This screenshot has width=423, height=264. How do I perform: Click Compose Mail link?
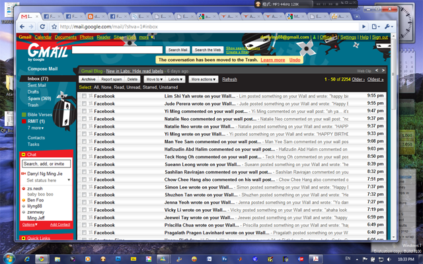click(x=42, y=69)
